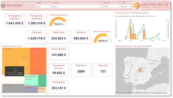Open the OpenStreetMap link on map

(x=157, y=93)
